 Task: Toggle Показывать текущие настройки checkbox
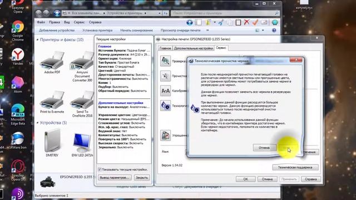tap(100, 169)
